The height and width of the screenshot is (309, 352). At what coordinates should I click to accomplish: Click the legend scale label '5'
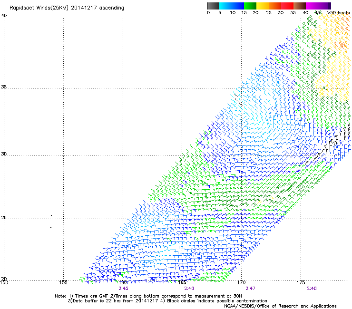coord(220,13)
